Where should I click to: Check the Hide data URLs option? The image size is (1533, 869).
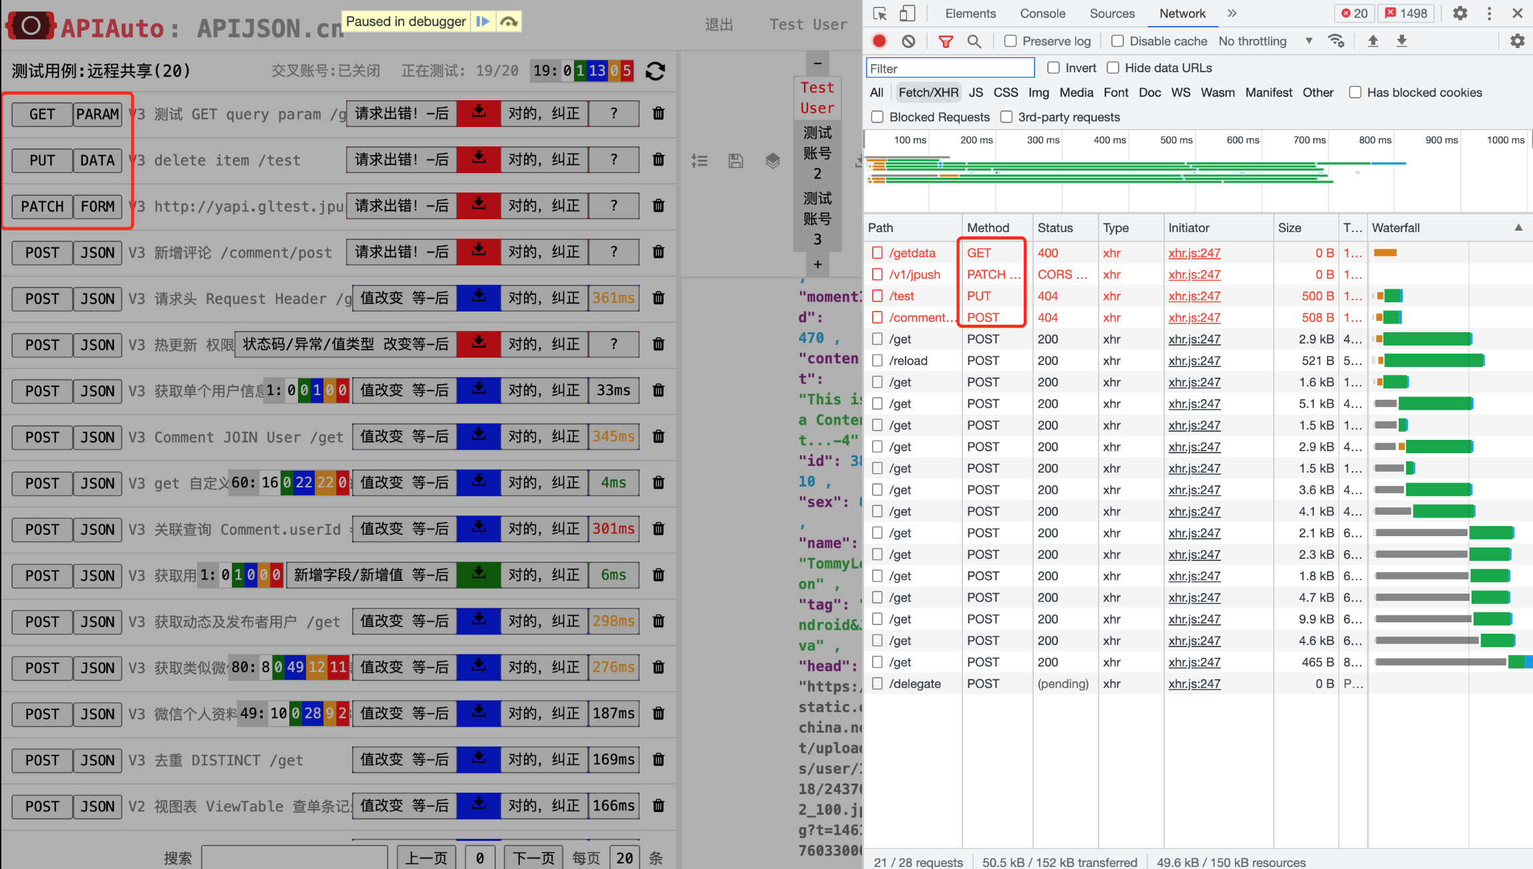[1113, 68]
